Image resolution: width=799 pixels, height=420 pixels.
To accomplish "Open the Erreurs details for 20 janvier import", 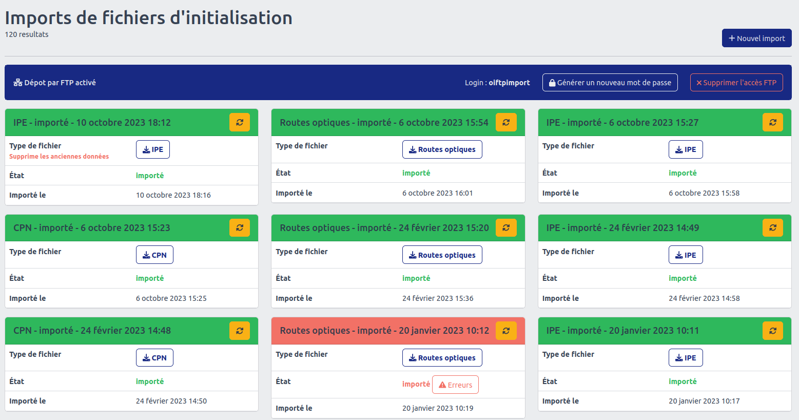I will (455, 385).
